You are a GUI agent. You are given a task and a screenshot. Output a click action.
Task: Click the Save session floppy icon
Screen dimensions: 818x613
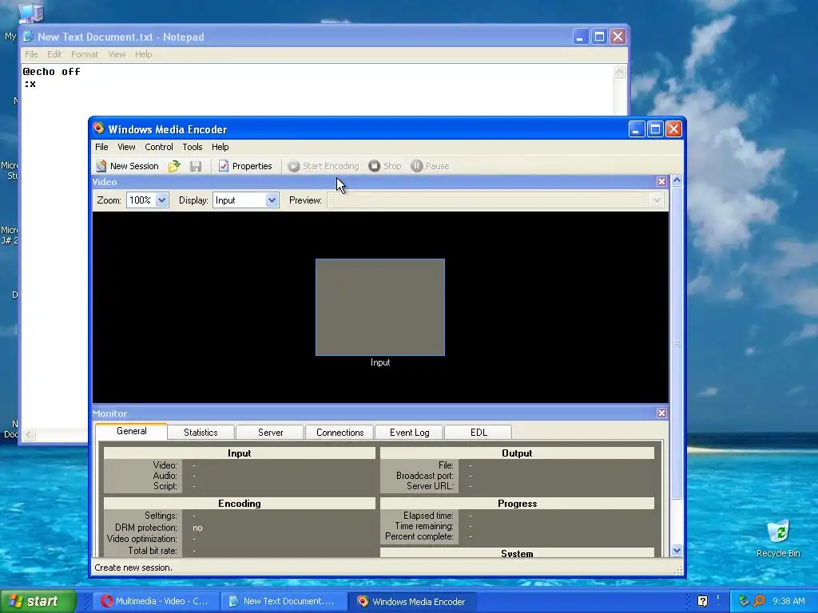196,166
